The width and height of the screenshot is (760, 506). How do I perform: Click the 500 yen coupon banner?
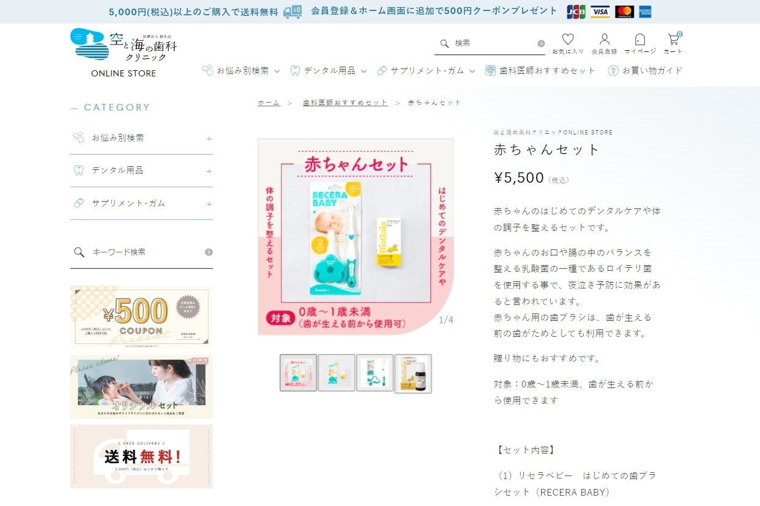pos(141,317)
